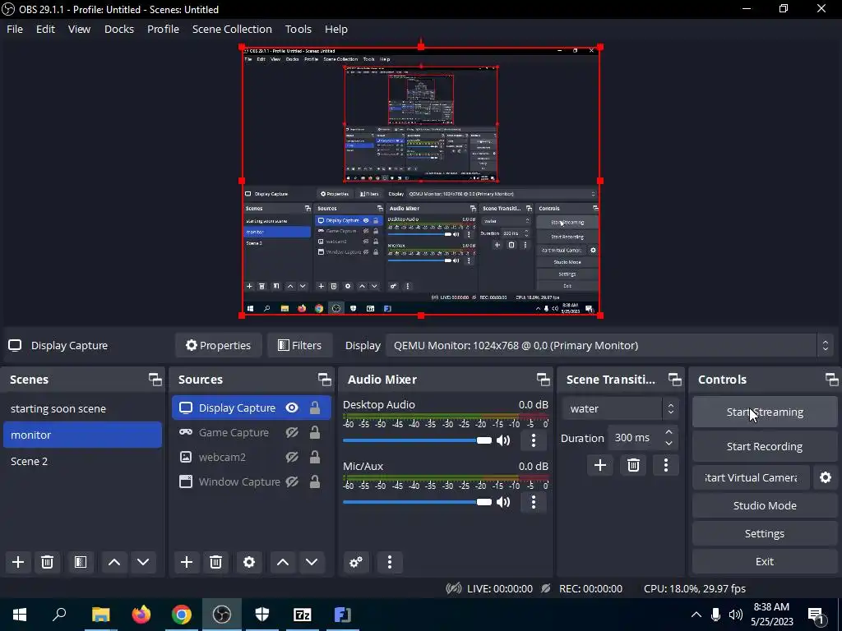This screenshot has height=631, width=842.
Task: Decrease transition duration with down arrow
Action: tap(669, 443)
